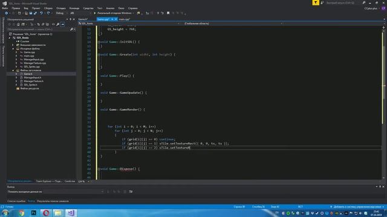Click the feedback icon beside notifications
This screenshot has width=387, height=217.
[322, 2]
